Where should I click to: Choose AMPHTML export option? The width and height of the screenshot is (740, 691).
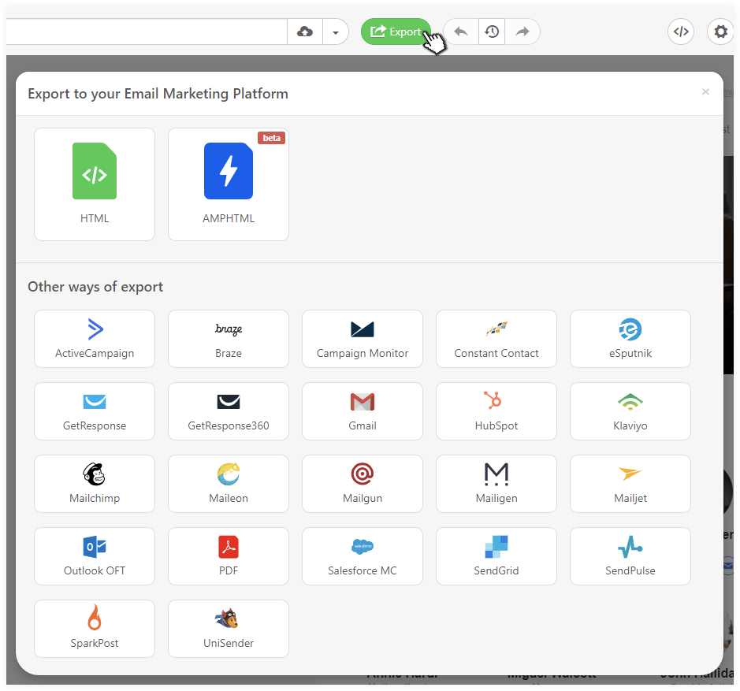click(229, 184)
